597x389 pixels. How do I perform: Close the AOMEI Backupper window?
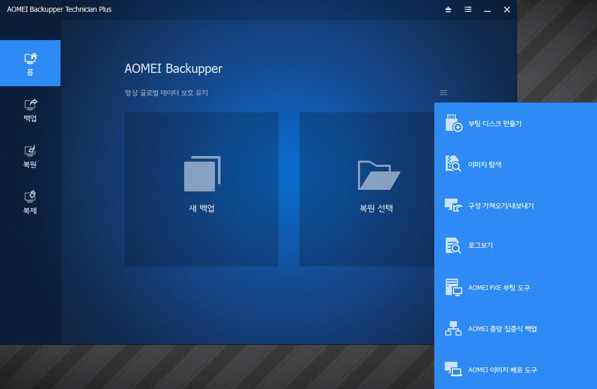coord(507,10)
